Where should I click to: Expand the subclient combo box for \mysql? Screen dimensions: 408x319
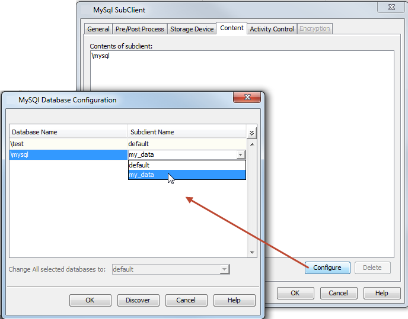[x=240, y=155]
